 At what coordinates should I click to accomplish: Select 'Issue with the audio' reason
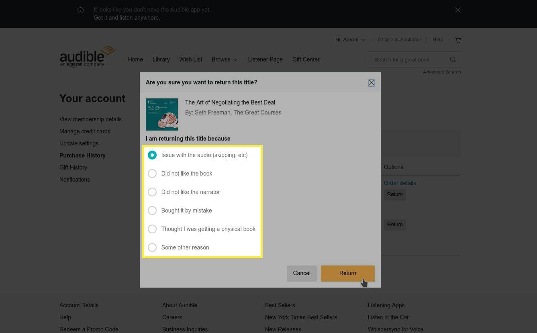[152, 155]
